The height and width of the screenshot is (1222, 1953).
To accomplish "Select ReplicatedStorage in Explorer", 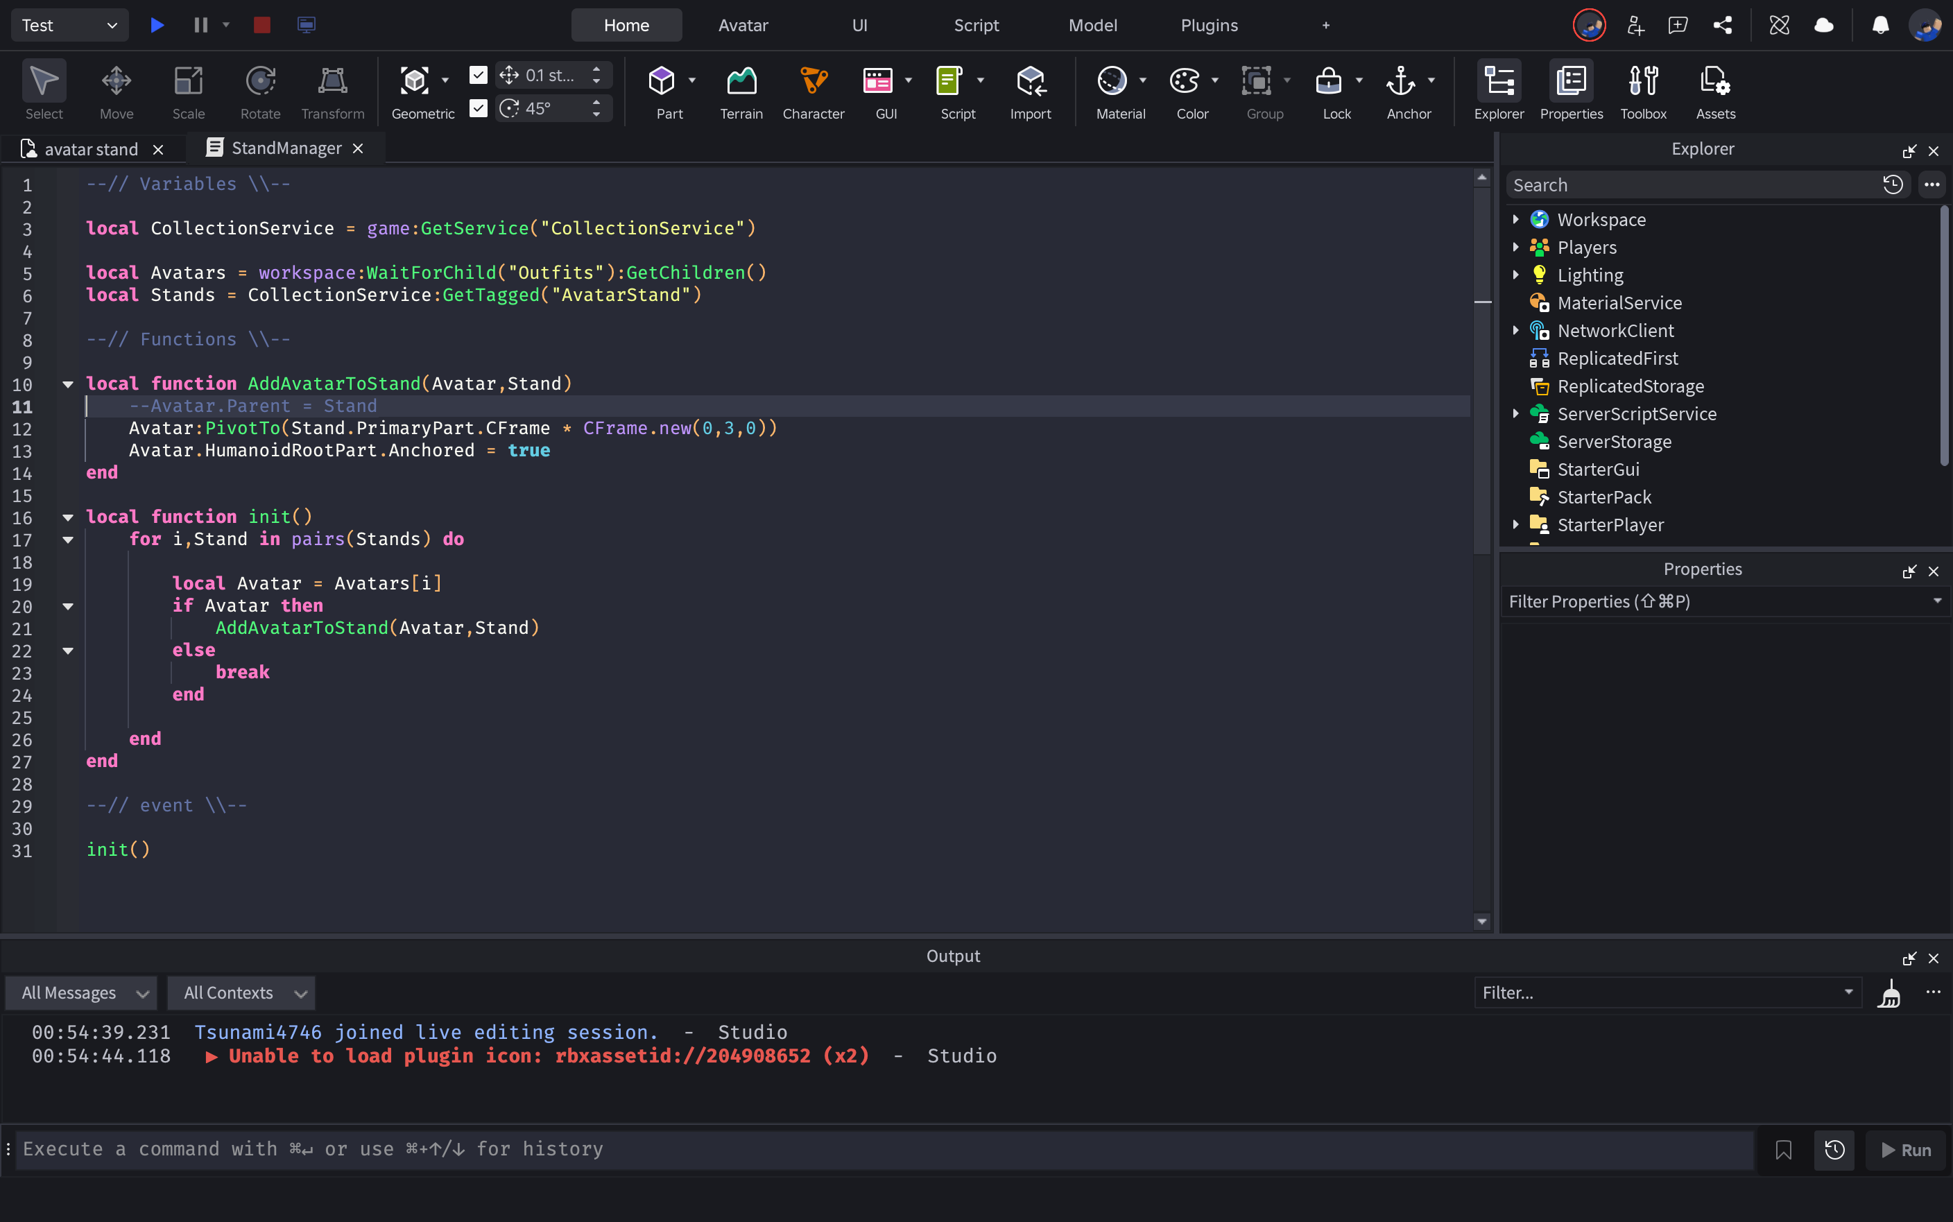I will coord(1631,386).
